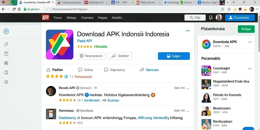
Task: Click the blue Covinloata button
Action: click(x=240, y=18)
